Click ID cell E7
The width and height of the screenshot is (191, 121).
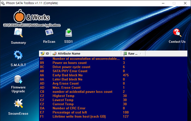pos(42,112)
